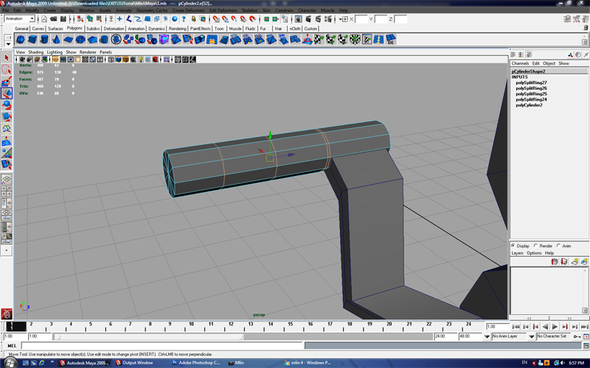Viewport: 590px width, 368px height.
Task: Click the polygon sphere icon on the shelf
Action: click(x=21, y=39)
